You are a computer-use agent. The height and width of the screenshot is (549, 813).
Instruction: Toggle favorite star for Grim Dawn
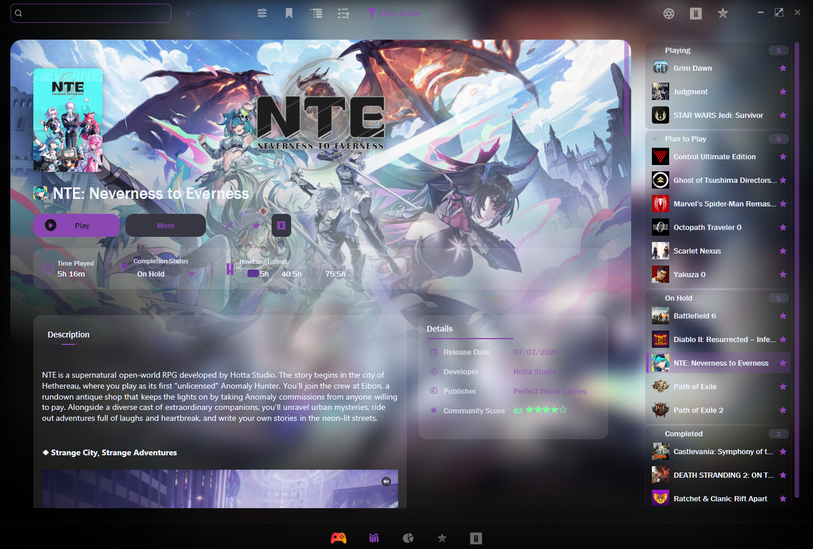pyautogui.click(x=783, y=68)
